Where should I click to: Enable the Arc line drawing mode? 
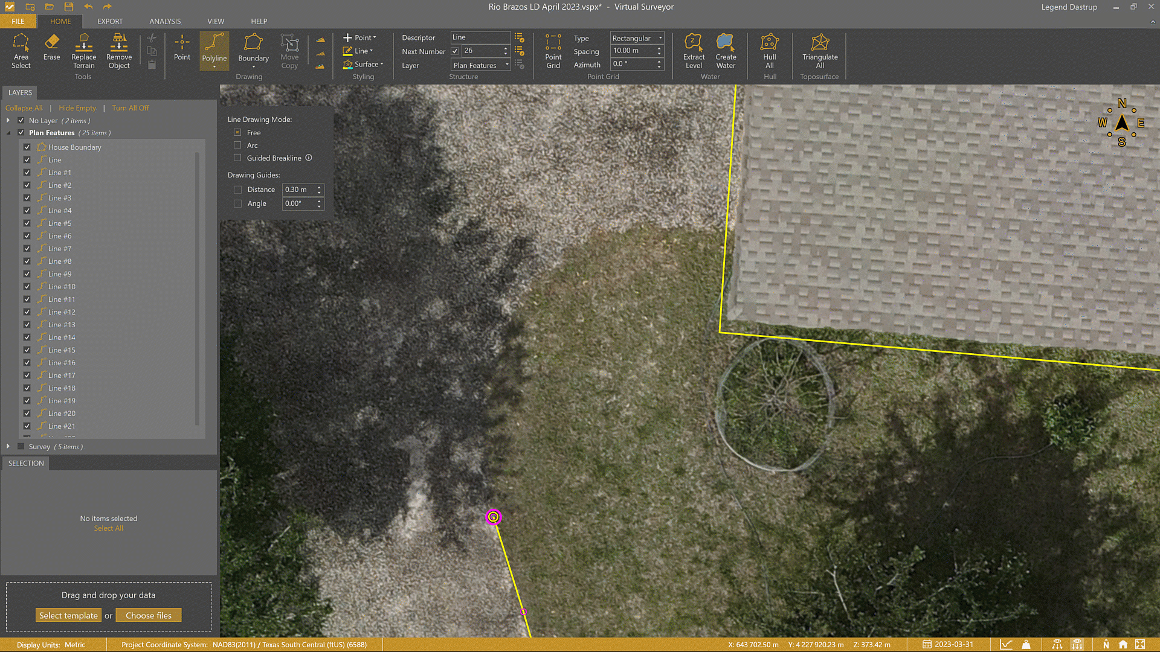[237, 145]
